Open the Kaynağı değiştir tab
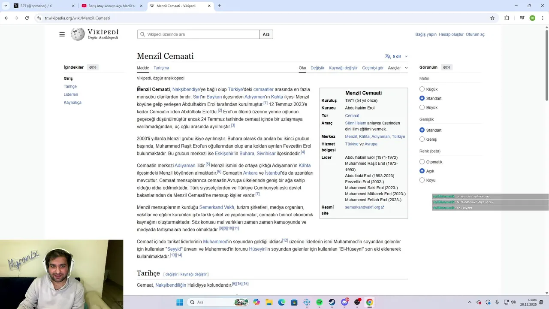The width and height of the screenshot is (549, 309). [343, 68]
